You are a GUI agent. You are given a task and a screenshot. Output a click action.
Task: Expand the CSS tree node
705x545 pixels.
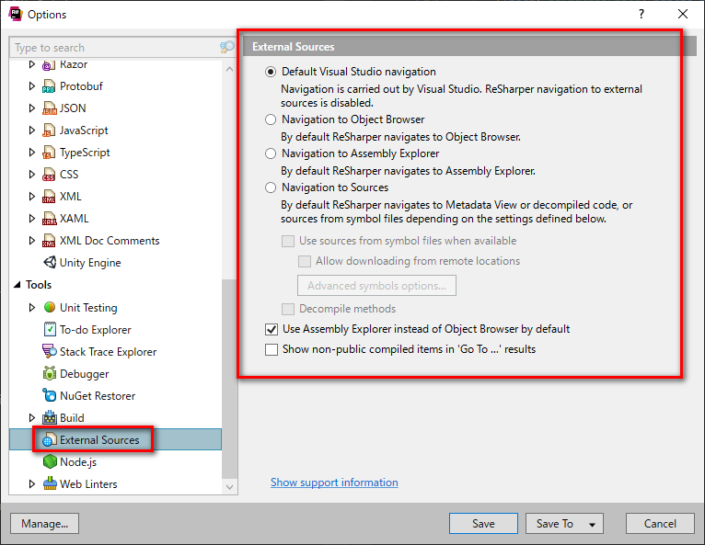(x=31, y=175)
